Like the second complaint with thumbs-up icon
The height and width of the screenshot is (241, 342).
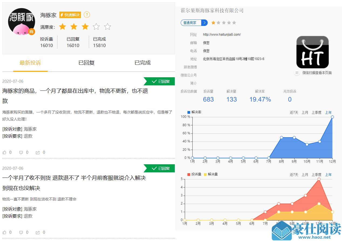coord(5,232)
